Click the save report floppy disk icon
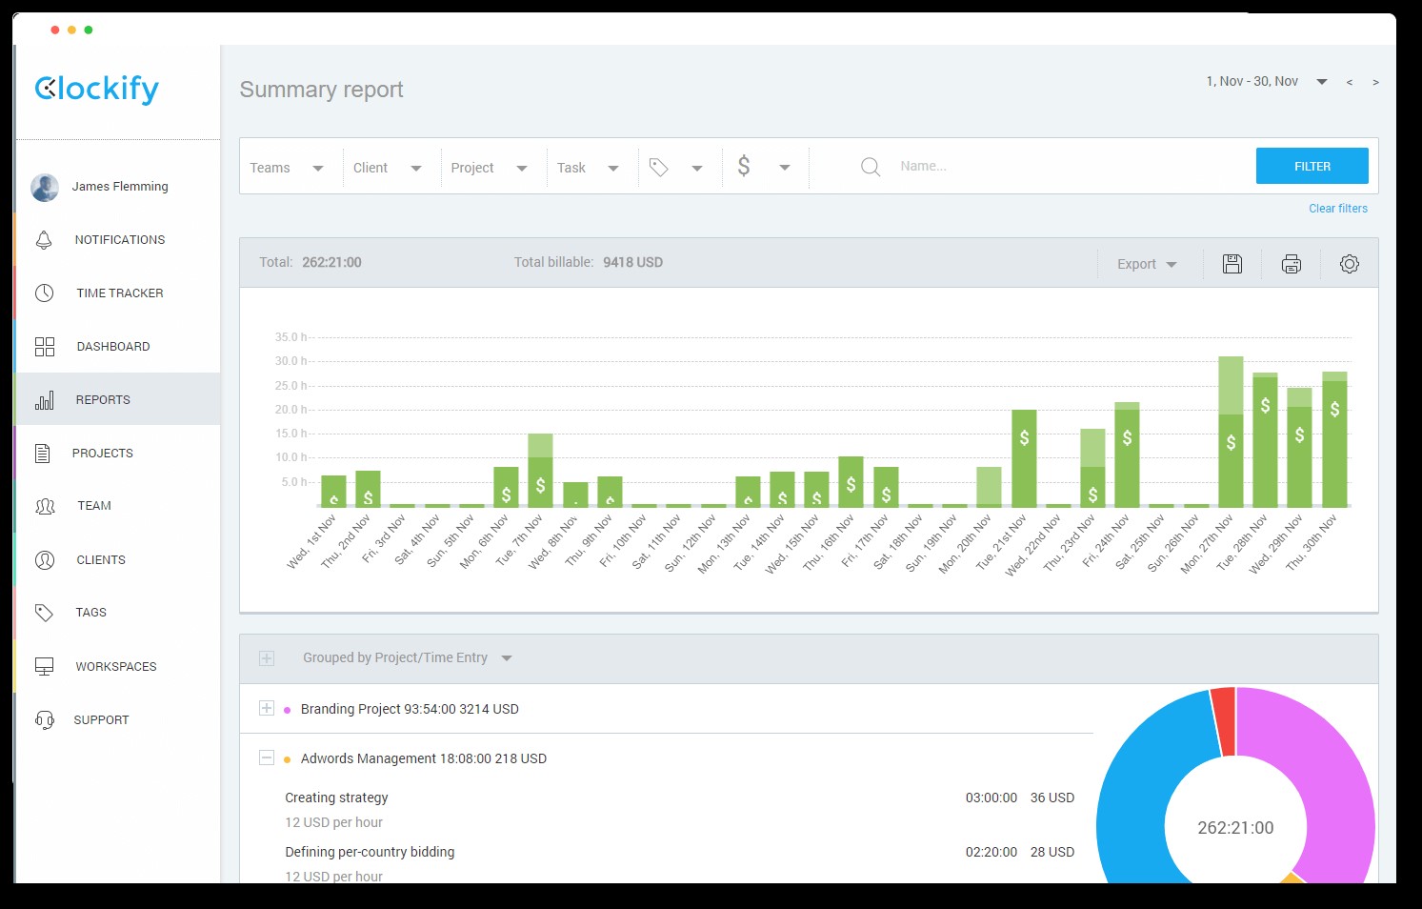Image resolution: width=1422 pixels, height=909 pixels. tap(1232, 264)
